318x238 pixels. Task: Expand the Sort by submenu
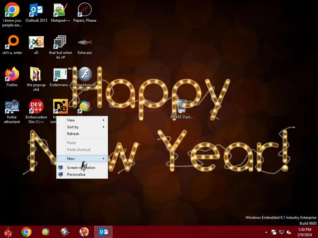[82, 127]
